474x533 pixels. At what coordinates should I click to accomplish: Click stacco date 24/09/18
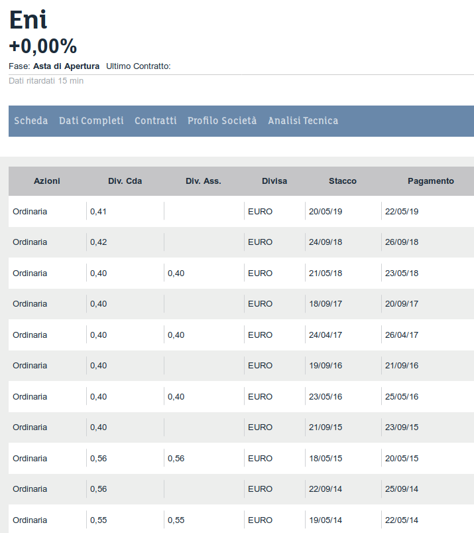pos(326,242)
